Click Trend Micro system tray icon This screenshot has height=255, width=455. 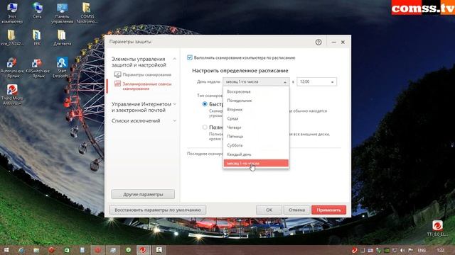pos(354,250)
